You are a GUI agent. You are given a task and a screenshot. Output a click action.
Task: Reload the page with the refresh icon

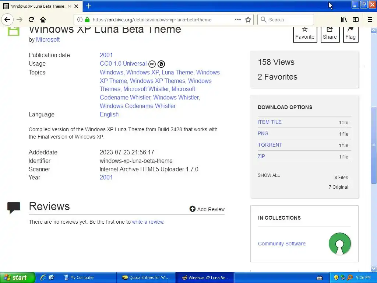32,20
